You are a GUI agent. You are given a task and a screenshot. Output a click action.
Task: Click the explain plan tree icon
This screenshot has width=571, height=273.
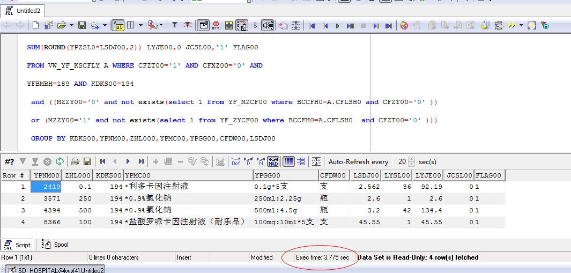(499, 26)
